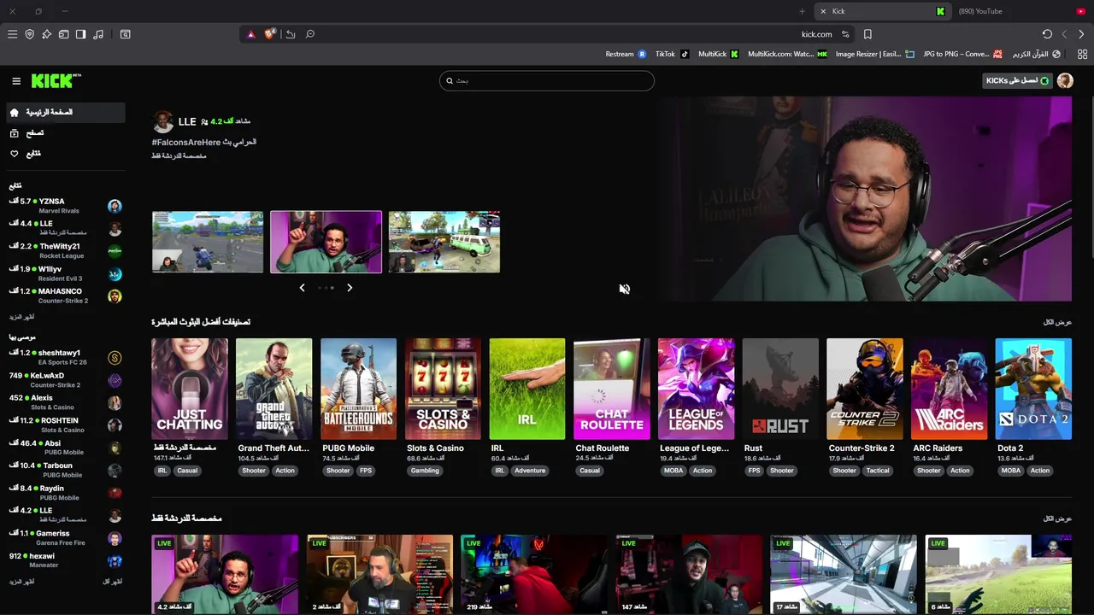This screenshot has width=1094, height=615.
Task: Open the Brave Shields lion icon
Action: [270, 34]
